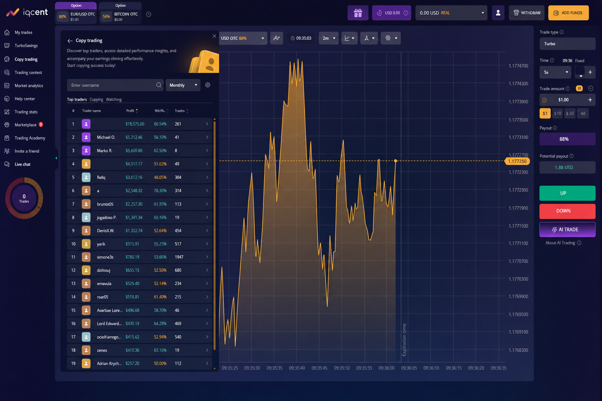Close the Copy trading panel
This screenshot has width=602, height=401.
tap(214, 36)
